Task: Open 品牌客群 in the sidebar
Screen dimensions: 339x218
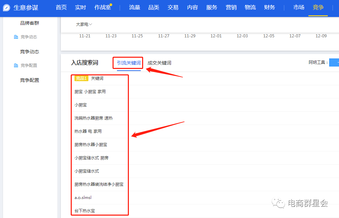Action: 30,23
